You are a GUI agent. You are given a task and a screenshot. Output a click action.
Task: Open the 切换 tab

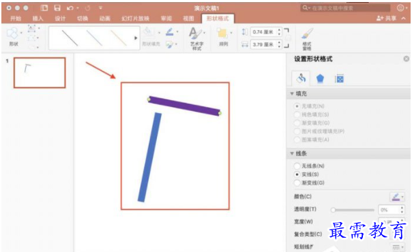coord(83,18)
